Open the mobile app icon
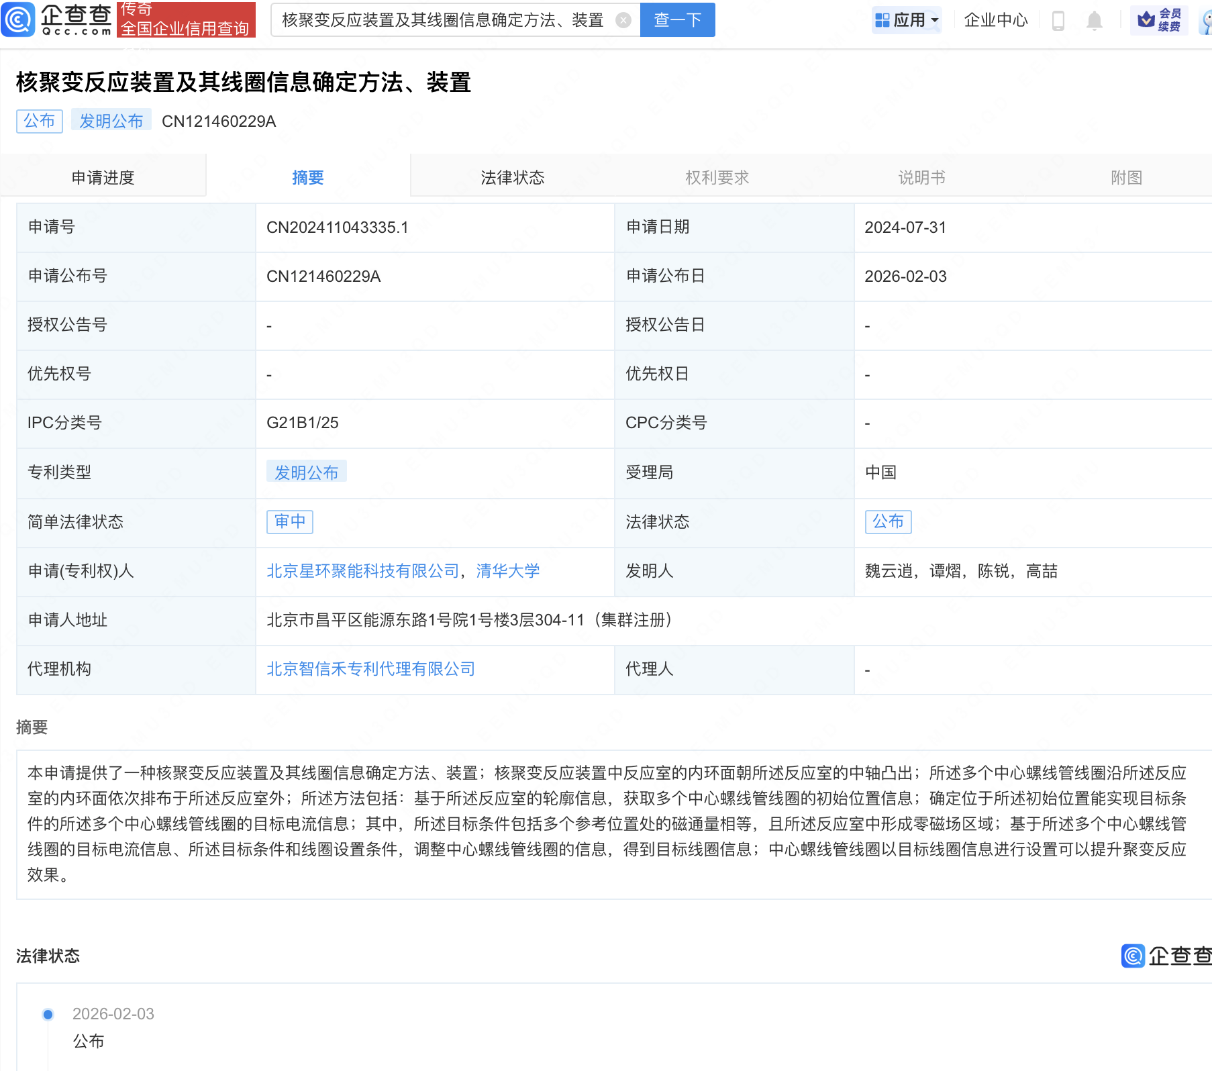This screenshot has width=1212, height=1071. coord(1058,20)
